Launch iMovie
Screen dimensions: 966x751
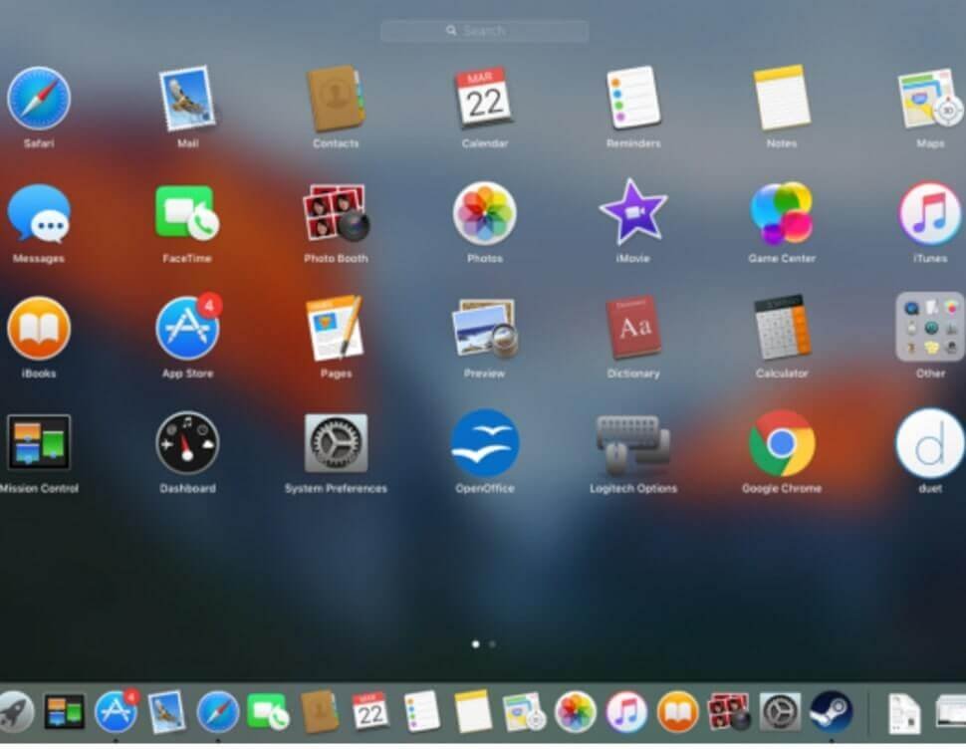(x=633, y=212)
